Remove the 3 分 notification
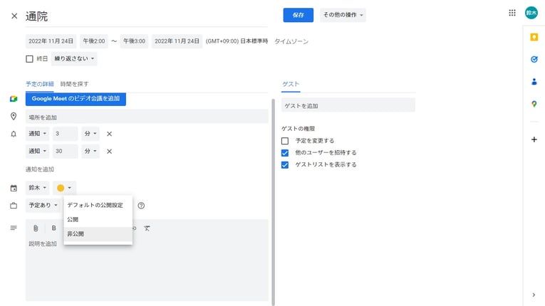The height and width of the screenshot is (306, 545). pos(109,134)
